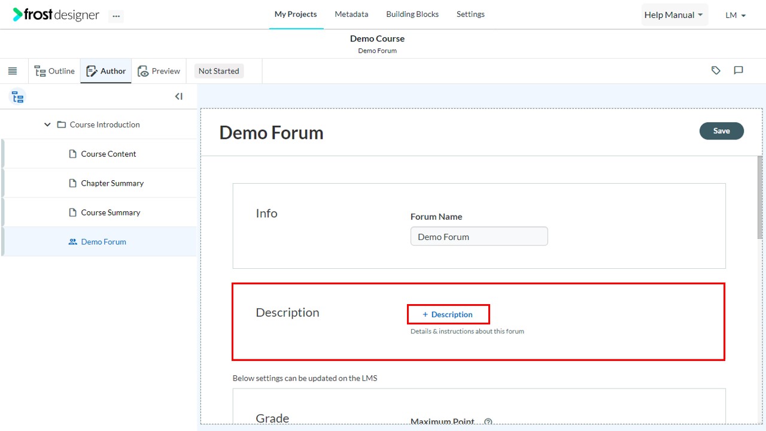Open the Metadata tab

pyautogui.click(x=351, y=14)
